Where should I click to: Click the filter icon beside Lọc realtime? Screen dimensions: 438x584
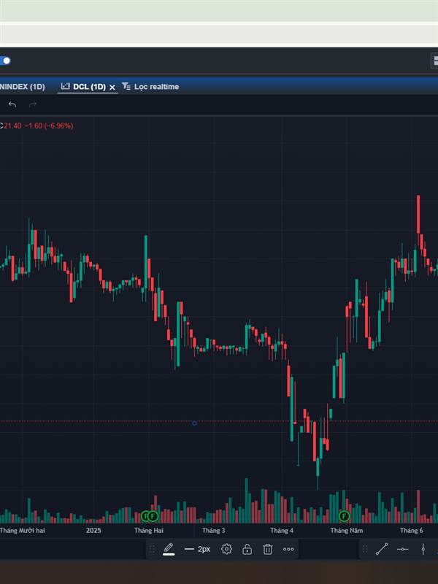coord(126,86)
